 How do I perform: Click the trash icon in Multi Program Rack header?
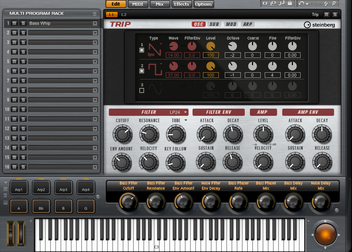(x=95, y=14)
